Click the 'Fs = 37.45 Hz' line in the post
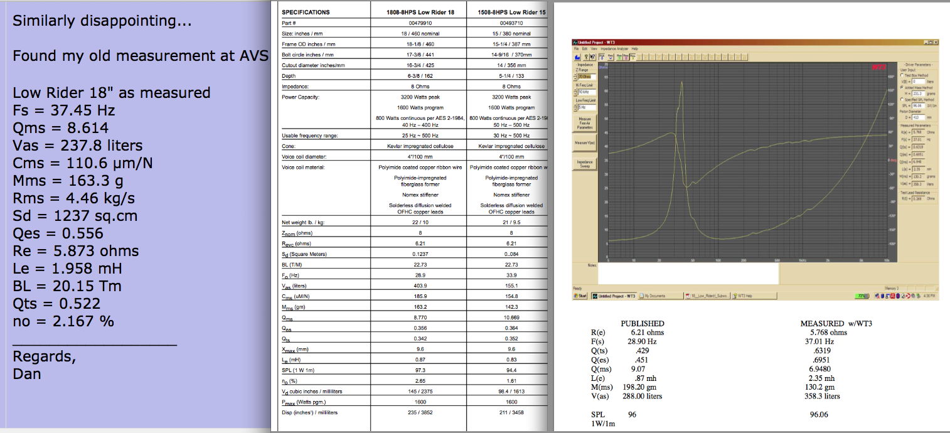The height and width of the screenshot is (433, 950). click(64, 110)
